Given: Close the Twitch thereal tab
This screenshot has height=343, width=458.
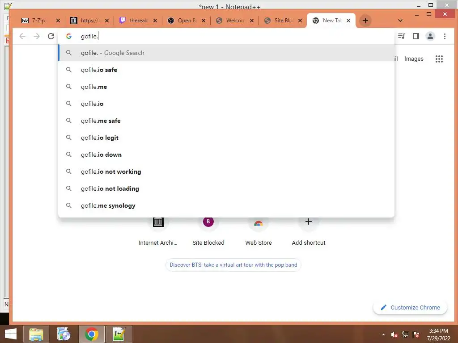Looking at the screenshot, I should 155,21.
